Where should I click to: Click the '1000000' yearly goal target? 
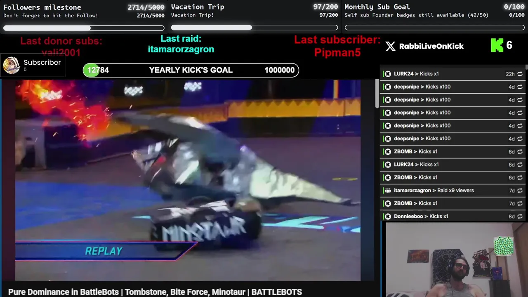pos(280,70)
